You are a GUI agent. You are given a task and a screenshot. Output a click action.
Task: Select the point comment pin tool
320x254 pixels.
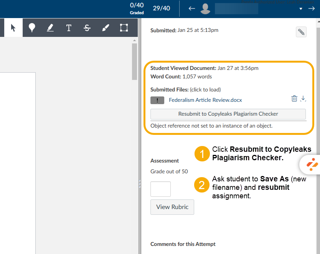pos(32,28)
